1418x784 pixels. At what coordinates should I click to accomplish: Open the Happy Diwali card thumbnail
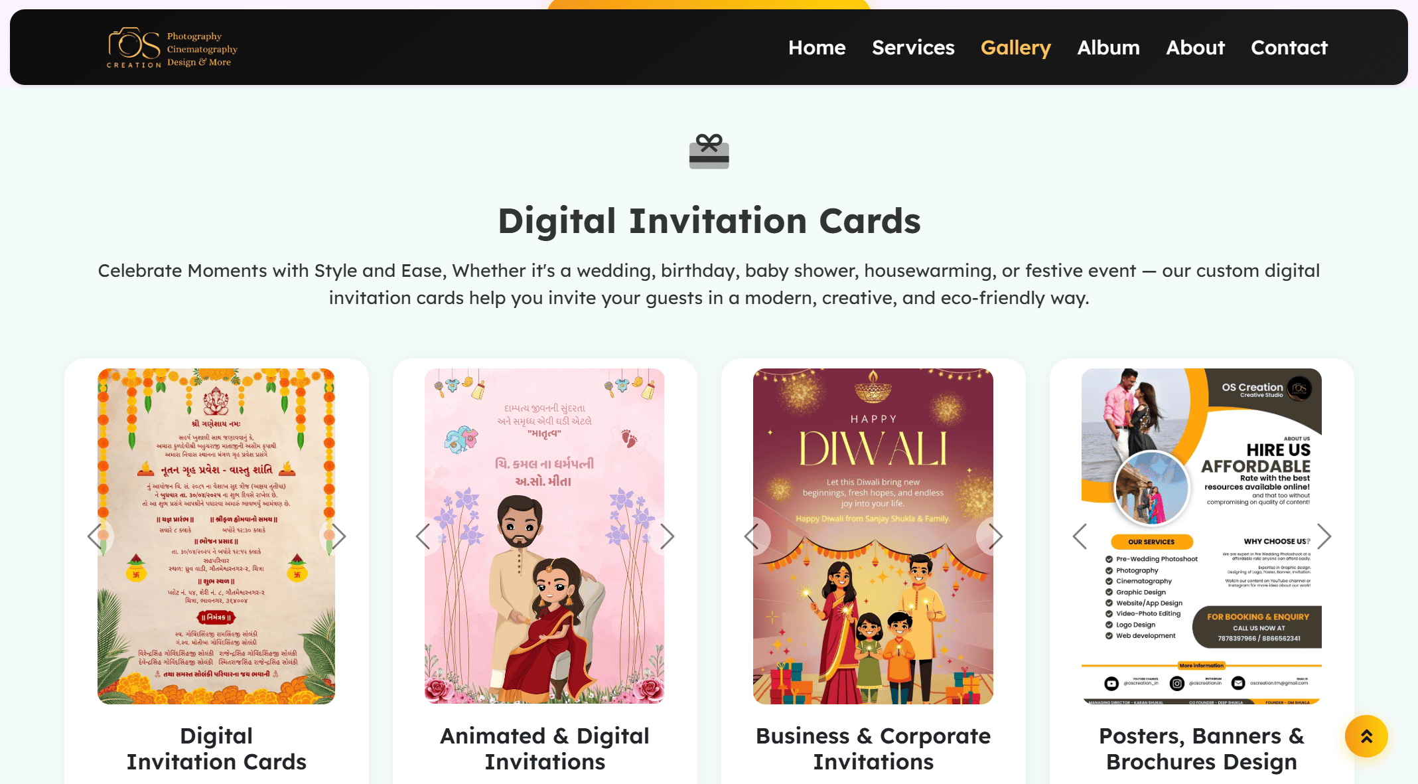coord(873,536)
